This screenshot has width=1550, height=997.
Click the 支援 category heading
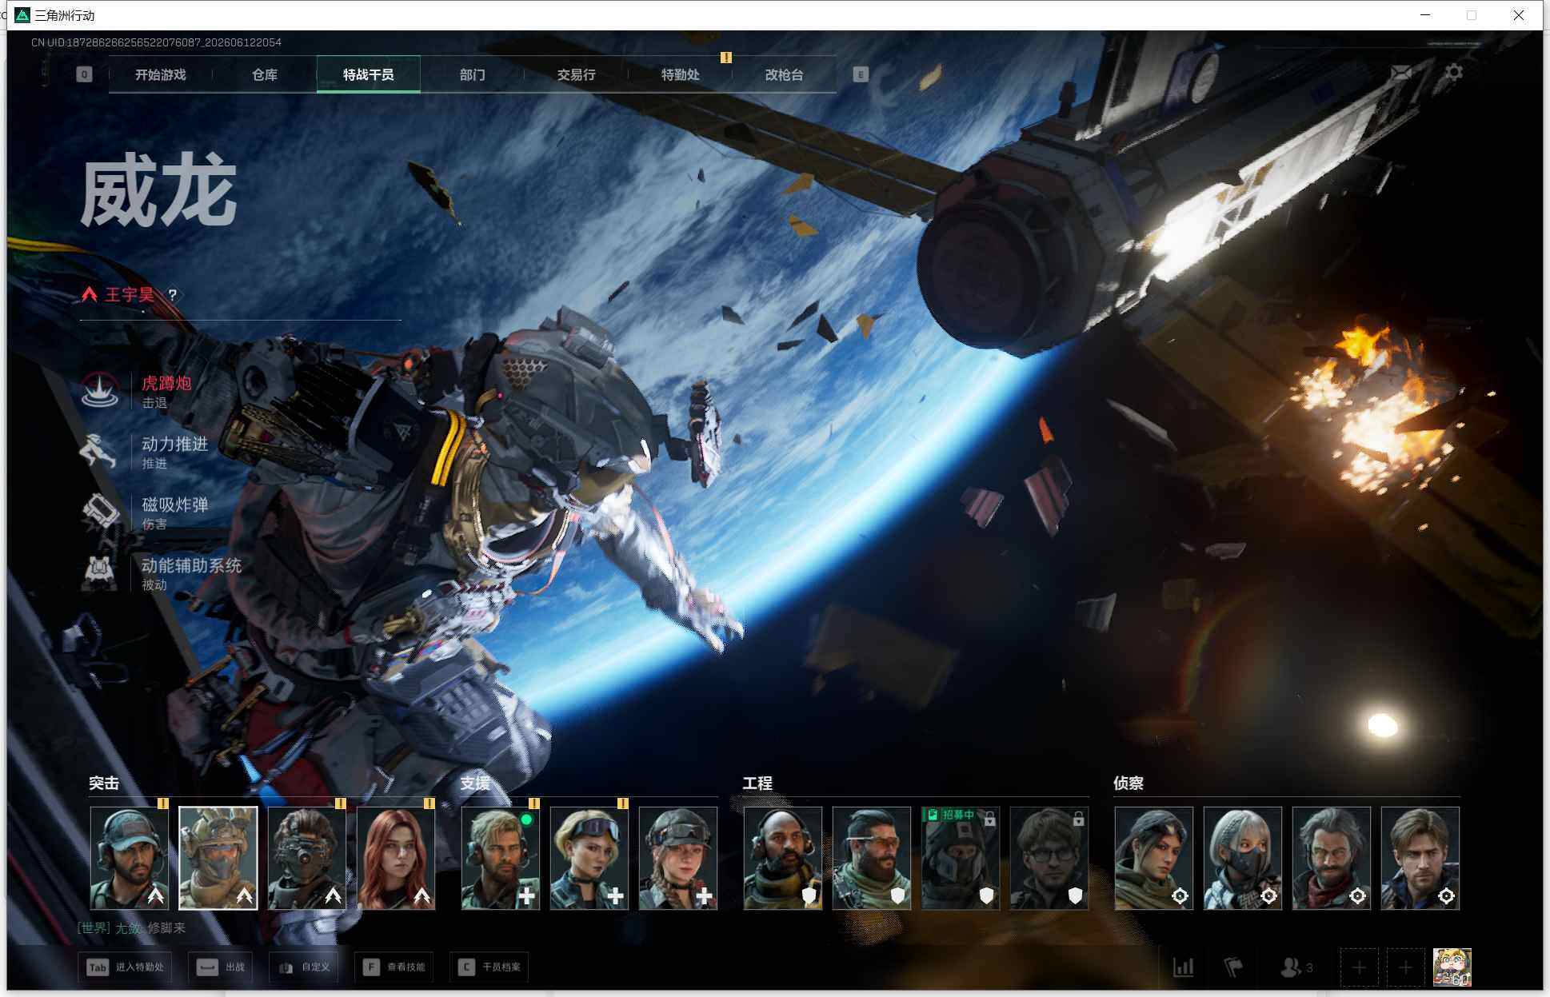click(x=475, y=784)
